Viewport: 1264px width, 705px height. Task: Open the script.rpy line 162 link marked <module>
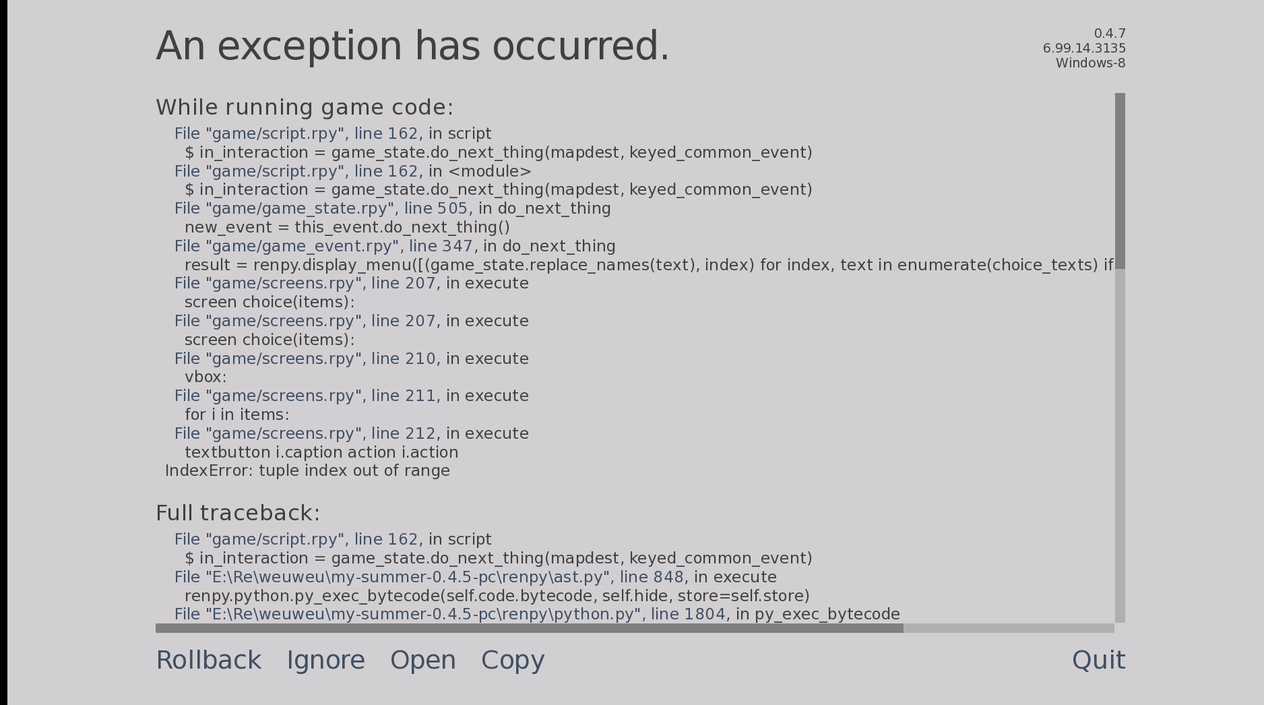click(x=296, y=171)
